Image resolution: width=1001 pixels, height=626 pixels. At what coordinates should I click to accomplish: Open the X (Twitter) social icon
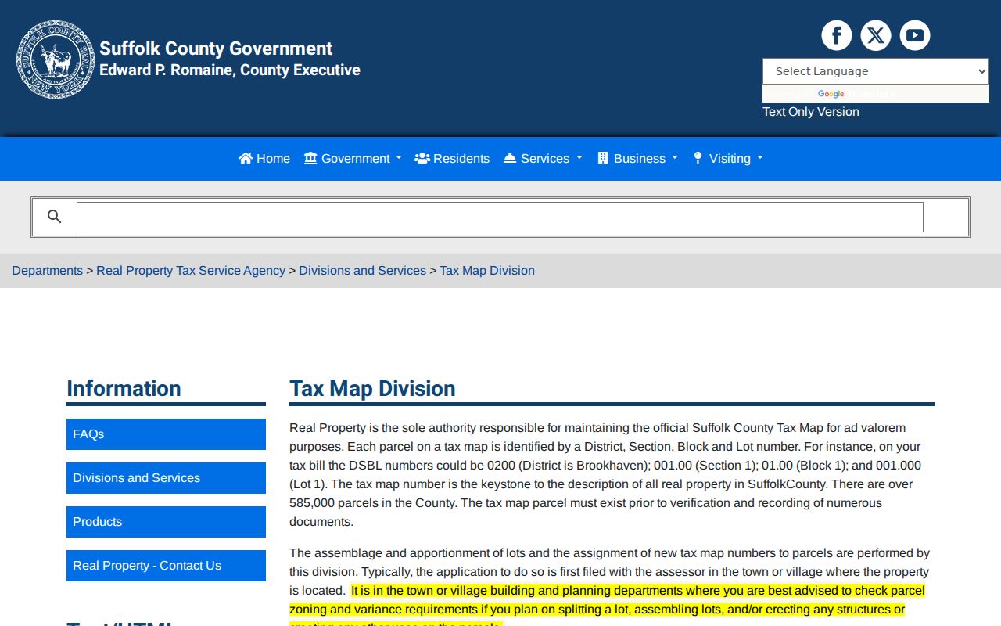(876, 35)
